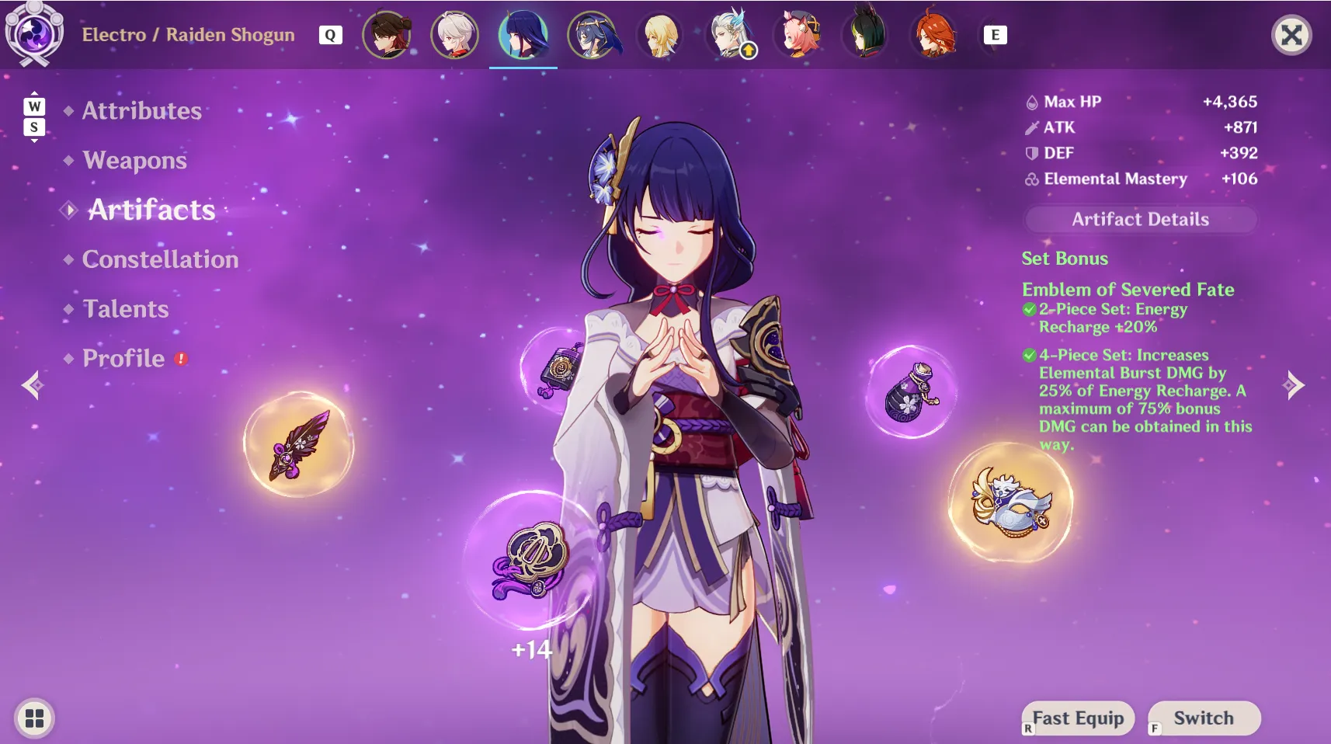Select the Artifacts menu entry

pyautogui.click(x=151, y=210)
